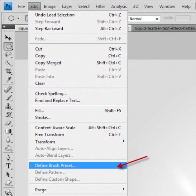Select the Elliptical Marquee tool in toolbox
This screenshot has height=196, width=196.
8,46
